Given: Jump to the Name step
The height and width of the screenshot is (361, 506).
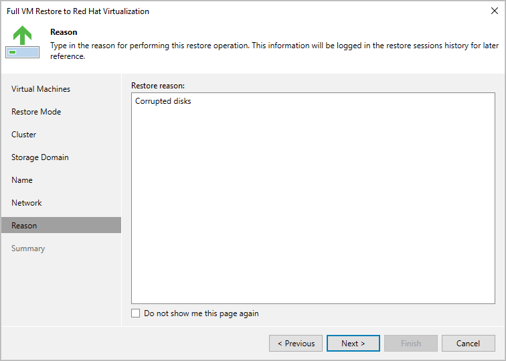Looking at the screenshot, I should tap(22, 180).
